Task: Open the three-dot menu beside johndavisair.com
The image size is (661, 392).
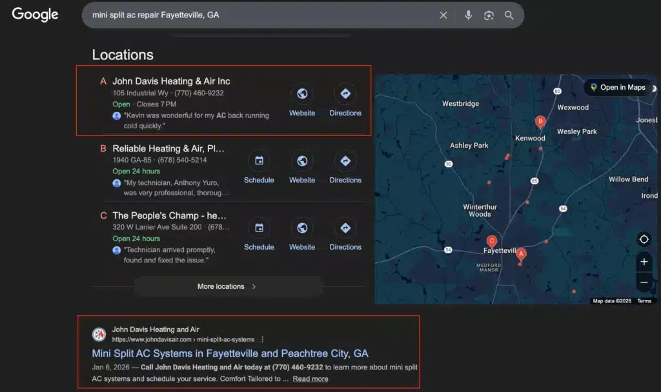Action: pyautogui.click(x=262, y=338)
